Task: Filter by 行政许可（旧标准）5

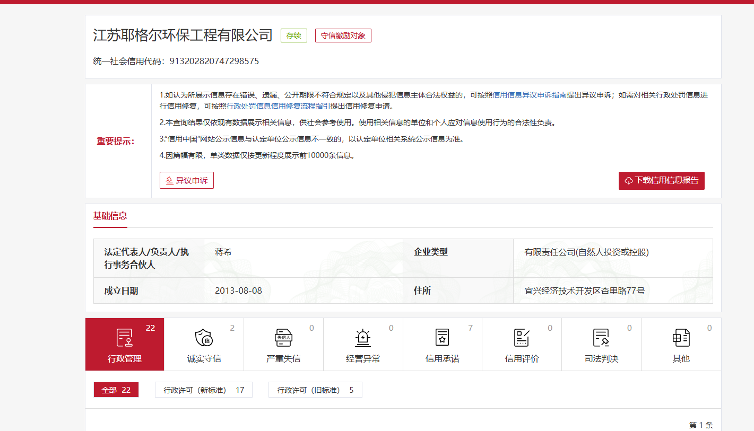Action: point(315,390)
